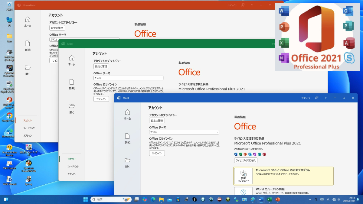Select the Norton Online Backup desktop icon
This screenshot has height=204, width=363.
[9, 150]
